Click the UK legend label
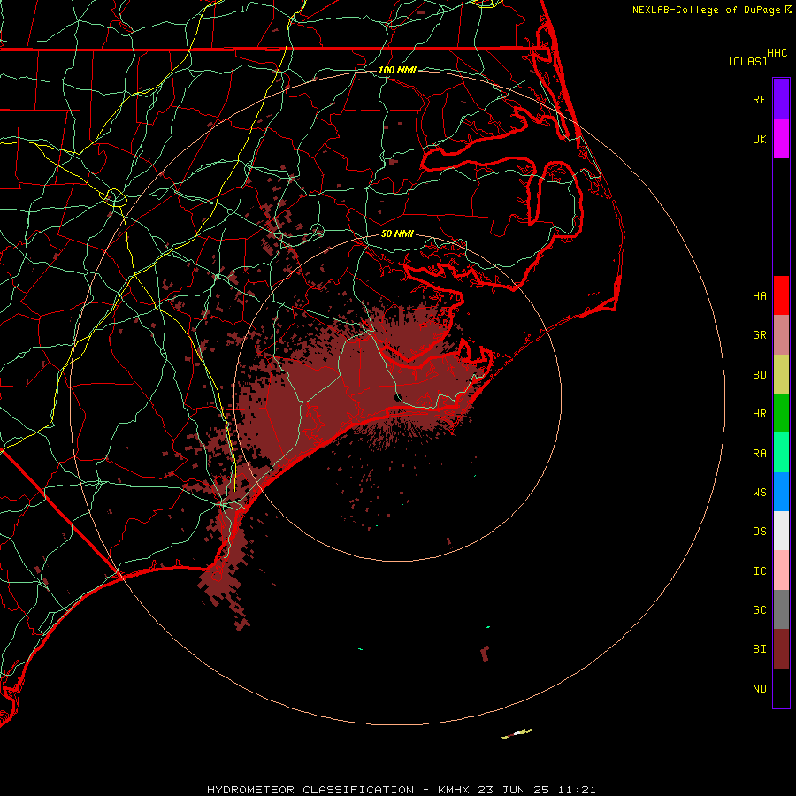The image size is (796, 796). coord(759,139)
